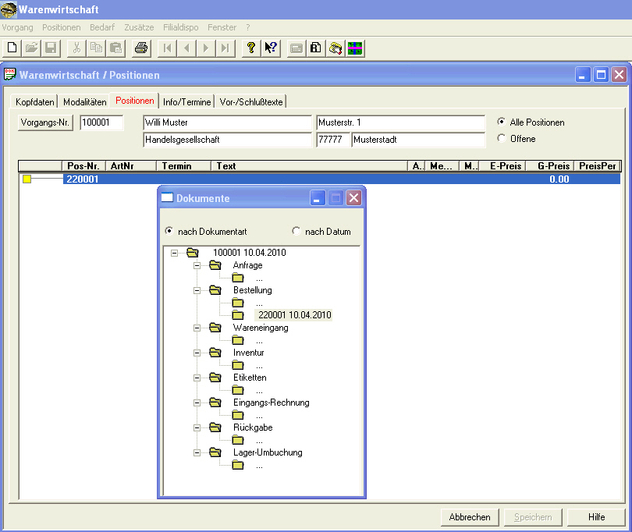Select the 'nach Datum' radio button
This screenshot has height=532, width=632.
(x=296, y=231)
